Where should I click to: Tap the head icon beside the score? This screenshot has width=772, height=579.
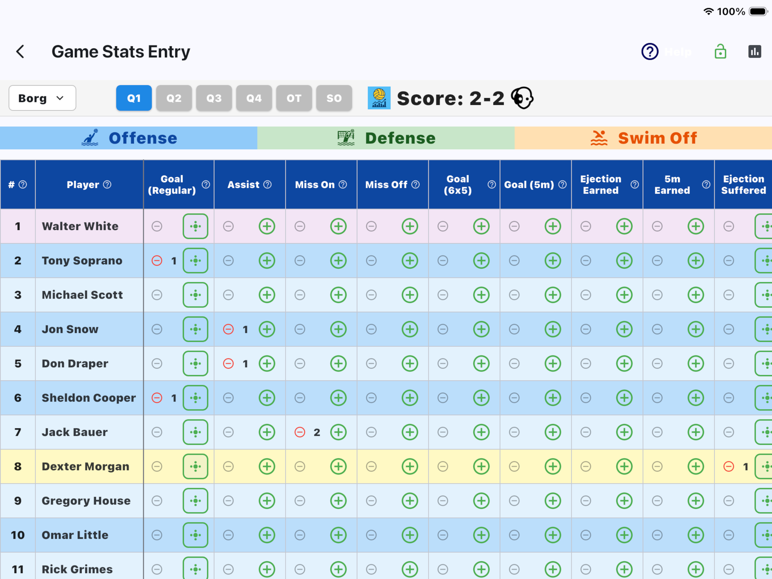point(522,98)
